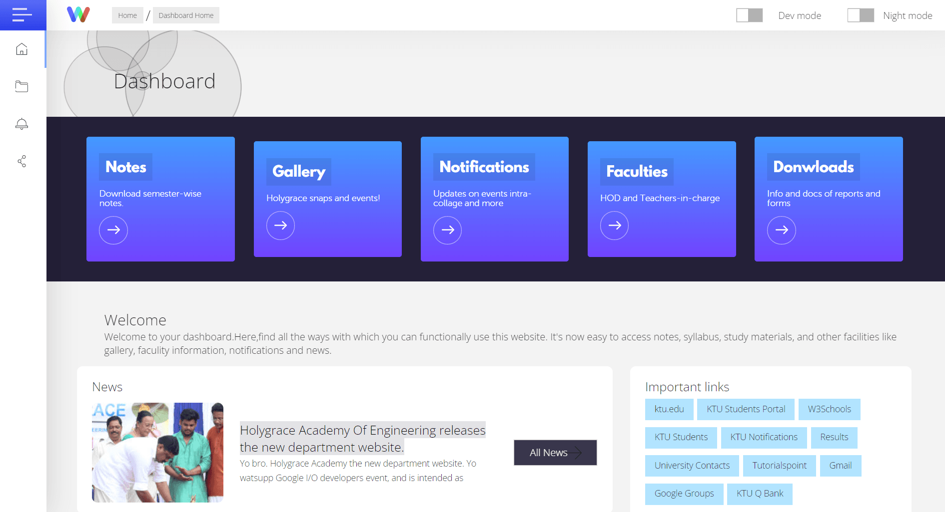Enable the Night mode switch
Image resolution: width=945 pixels, height=512 pixels.
(x=860, y=15)
